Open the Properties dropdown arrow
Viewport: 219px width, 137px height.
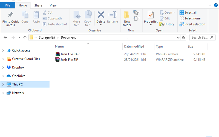[151, 25]
